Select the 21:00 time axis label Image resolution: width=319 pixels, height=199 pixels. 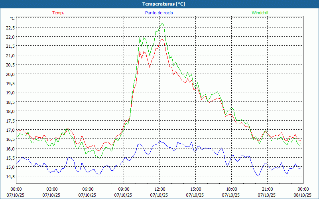click(267, 189)
